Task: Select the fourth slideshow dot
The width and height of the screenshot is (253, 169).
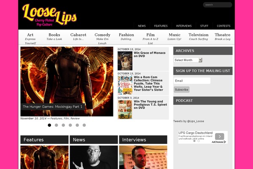Action: pos(70,125)
